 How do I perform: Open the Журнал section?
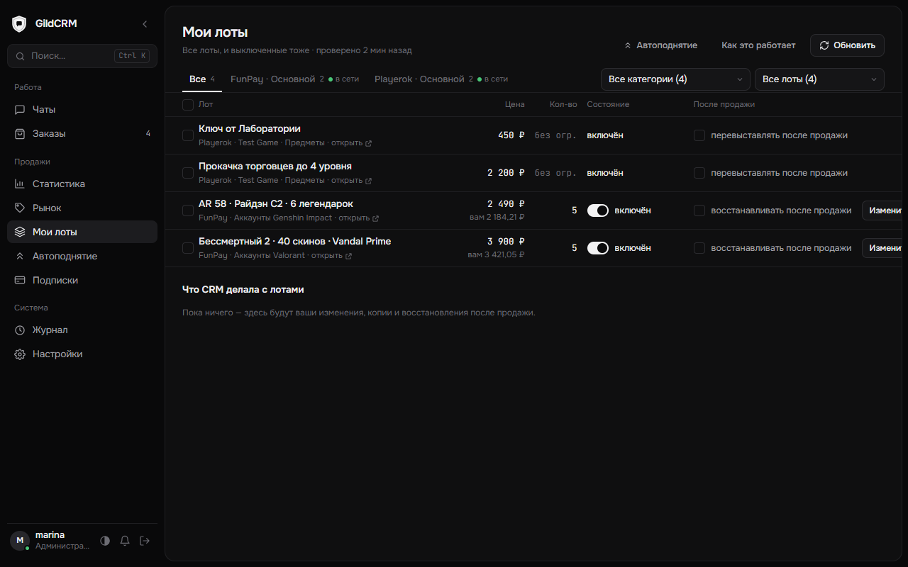(x=82, y=330)
